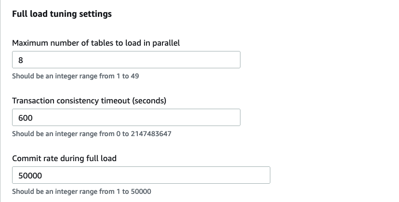Image resolution: width=399 pixels, height=202 pixels.
Task: Click the Maximum number of tables label
Action: tap(95, 43)
